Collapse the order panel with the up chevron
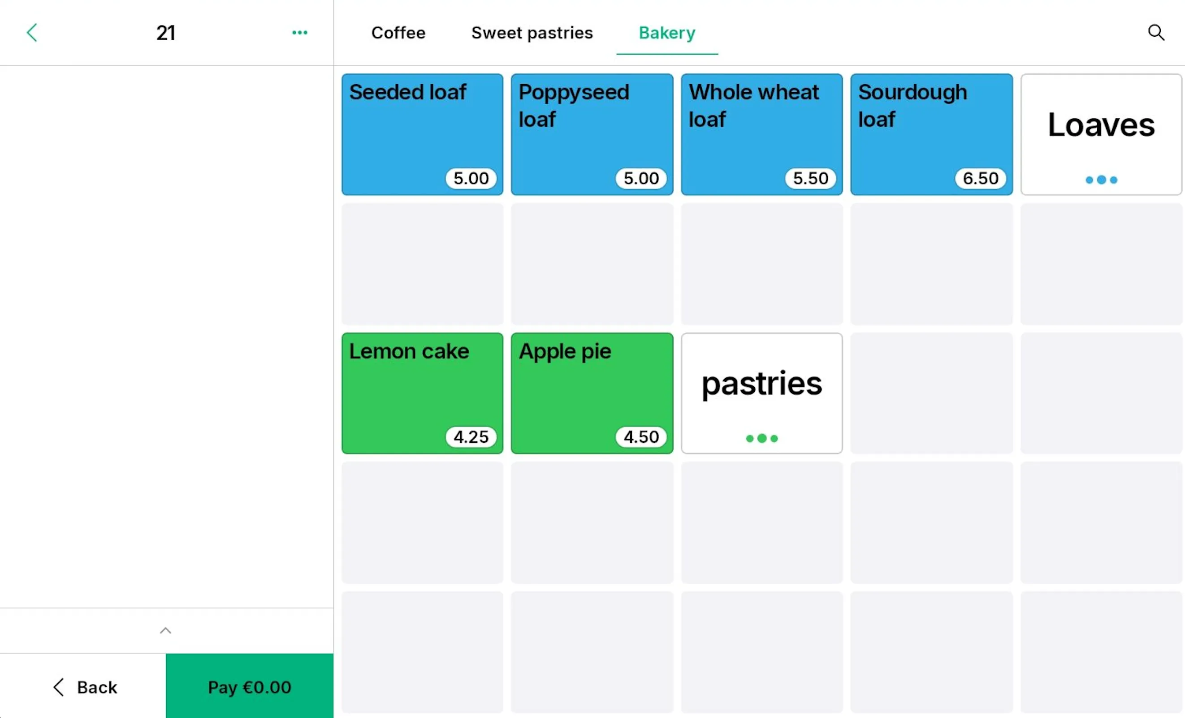The width and height of the screenshot is (1185, 718). 165,630
